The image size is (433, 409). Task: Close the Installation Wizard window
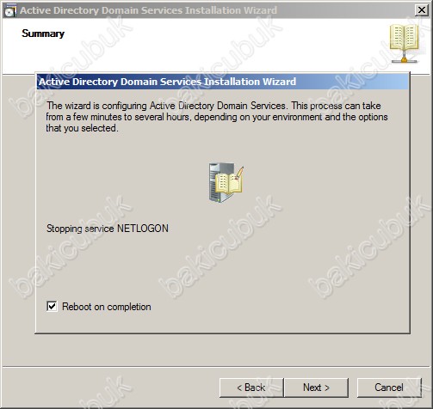point(421,10)
